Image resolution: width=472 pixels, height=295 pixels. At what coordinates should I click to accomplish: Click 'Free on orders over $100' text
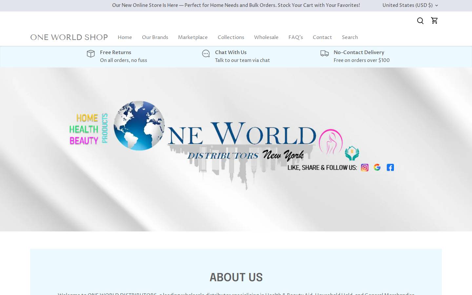click(362, 60)
